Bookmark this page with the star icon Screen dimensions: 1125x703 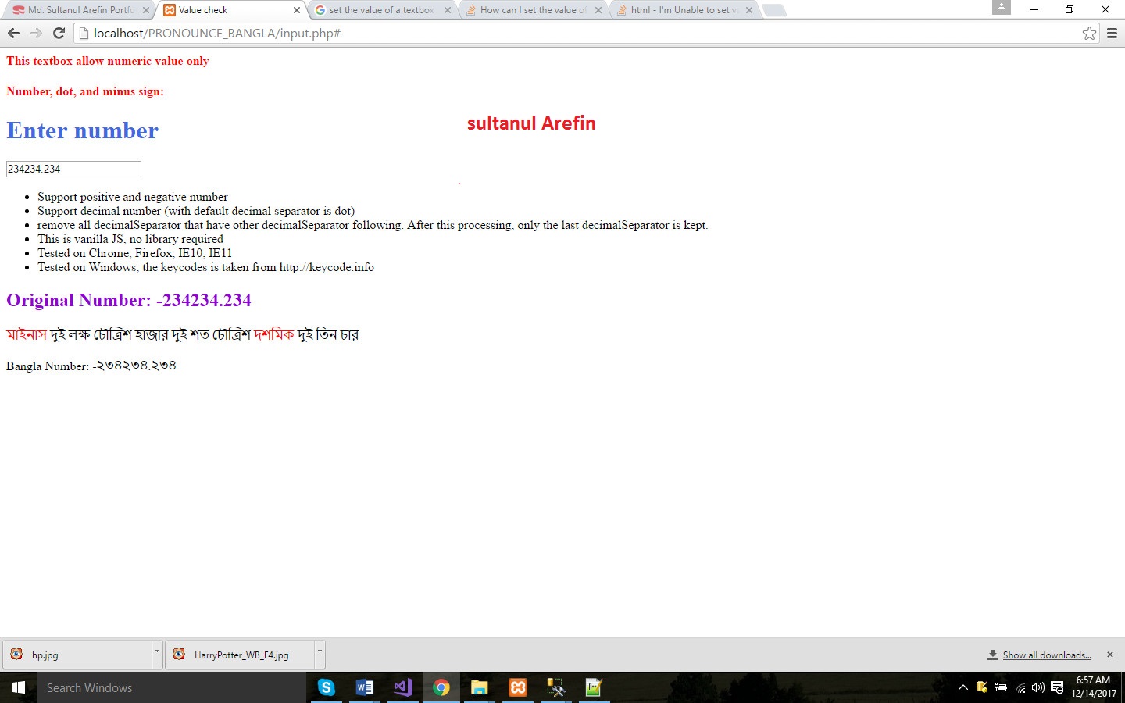[x=1089, y=33]
